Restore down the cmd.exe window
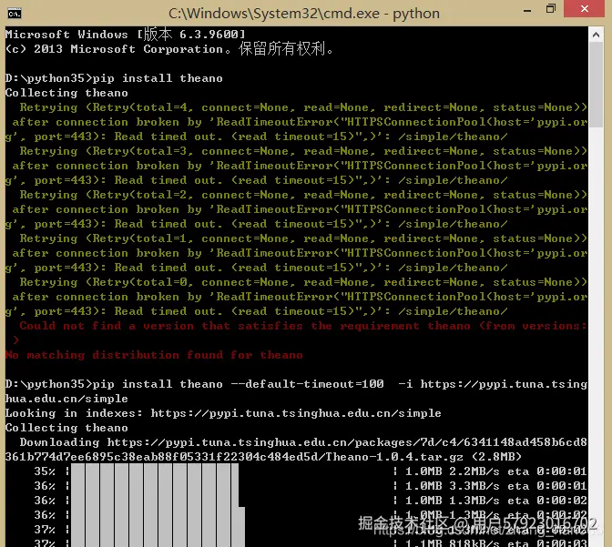 551,8
